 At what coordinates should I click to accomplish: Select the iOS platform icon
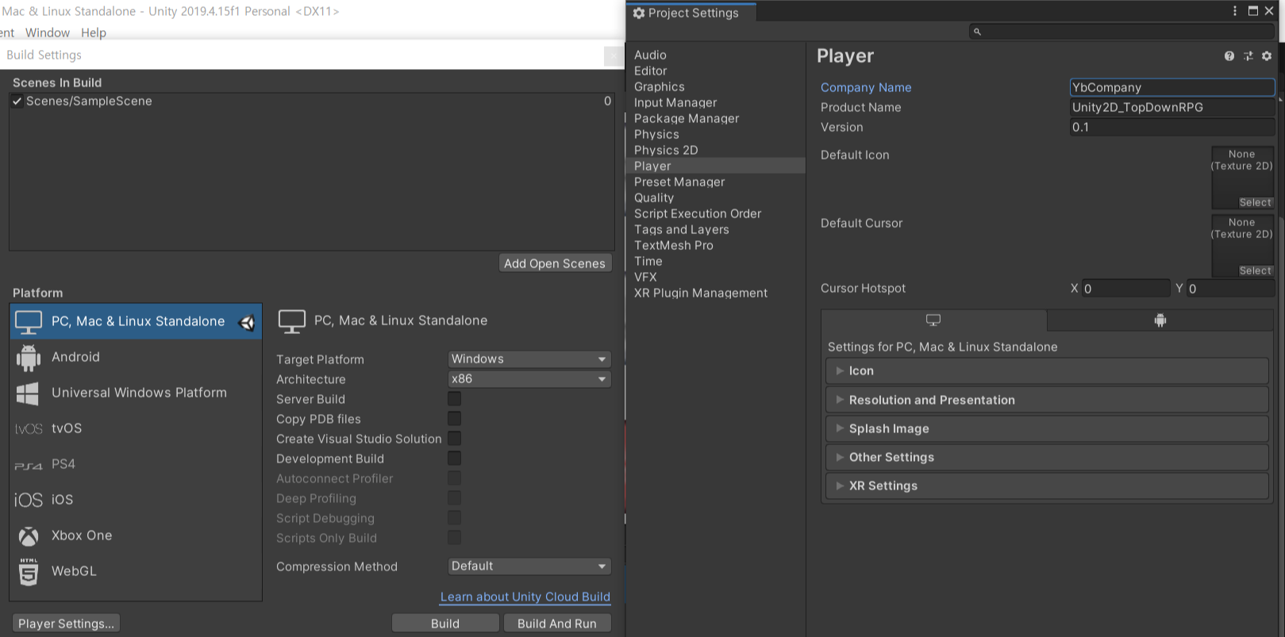pos(29,500)
